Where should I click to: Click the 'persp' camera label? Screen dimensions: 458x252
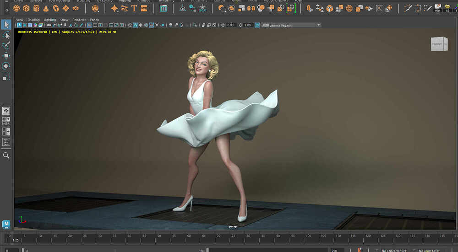click(233, 226)
